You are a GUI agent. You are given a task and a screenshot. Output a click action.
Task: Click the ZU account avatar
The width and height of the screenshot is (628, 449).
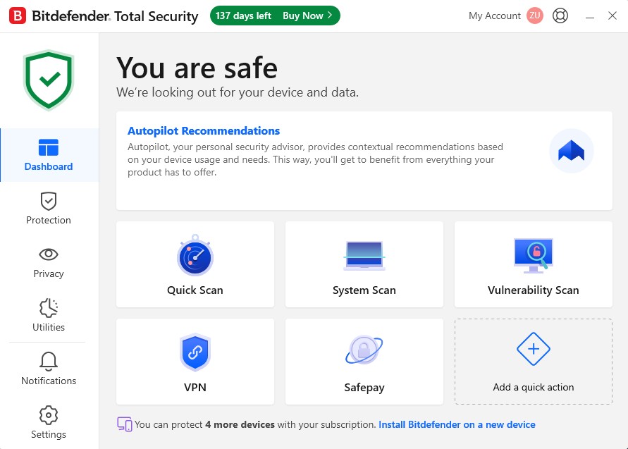pos(535,16)
